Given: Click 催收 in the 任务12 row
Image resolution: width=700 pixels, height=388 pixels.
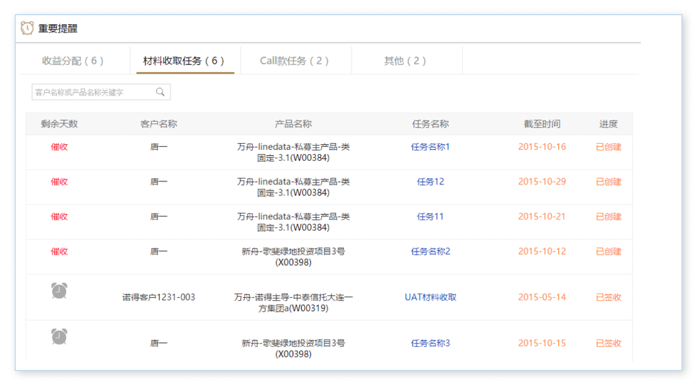Looking at the screenshot, I should tap(59, 182).
